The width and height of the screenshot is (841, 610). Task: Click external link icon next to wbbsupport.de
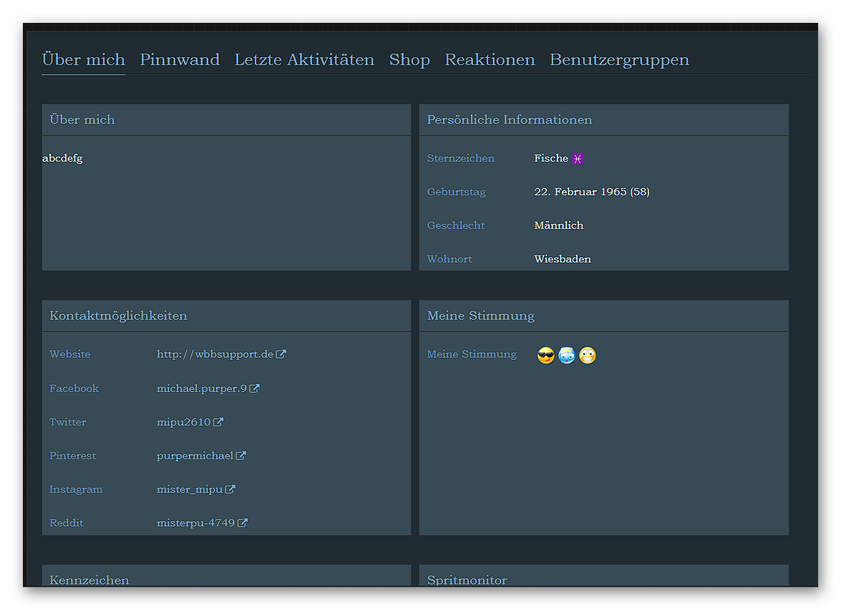[x=281, y=354]
